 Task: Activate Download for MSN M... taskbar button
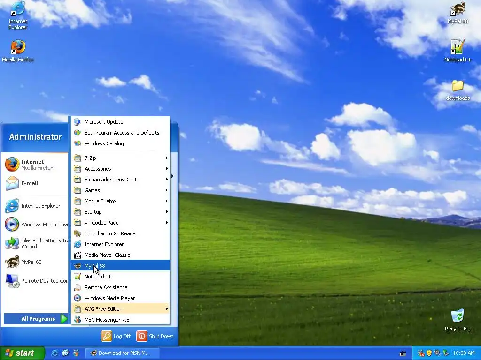123,353
